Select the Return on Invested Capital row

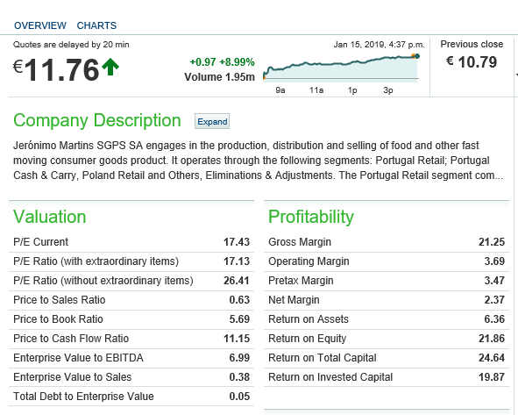click(x=387, y=377)
